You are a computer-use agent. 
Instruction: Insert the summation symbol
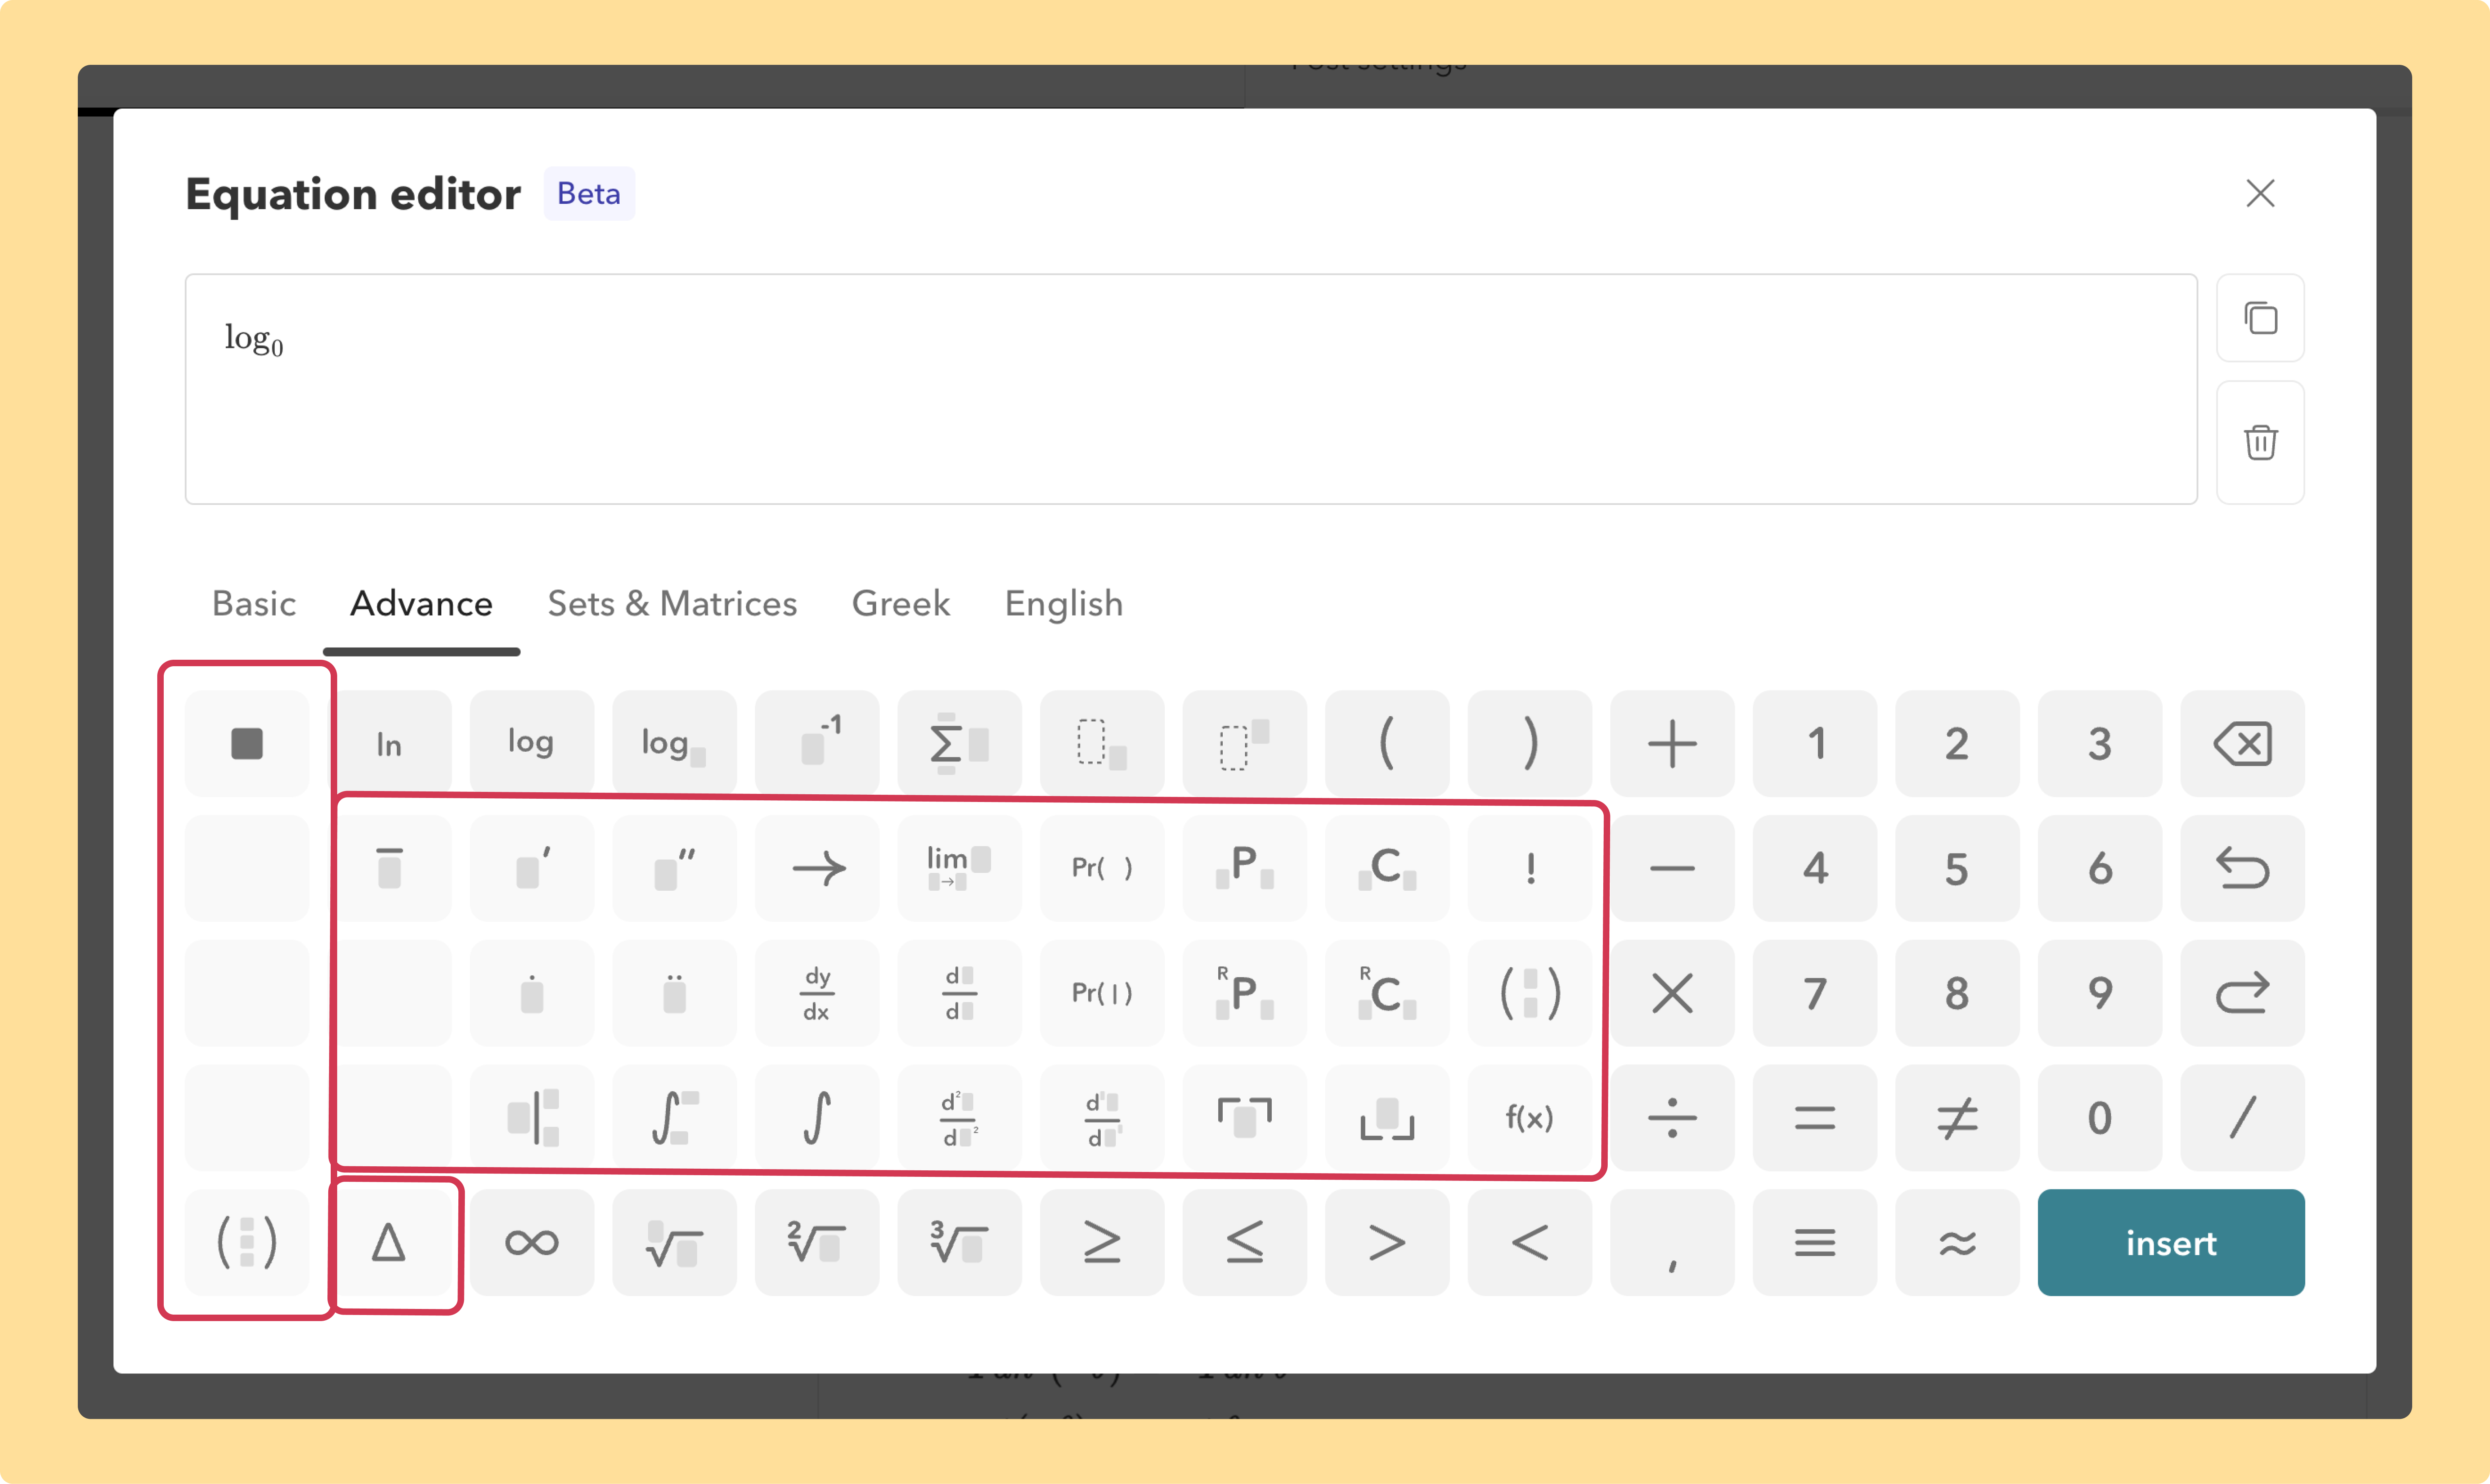tap(959, 742)
